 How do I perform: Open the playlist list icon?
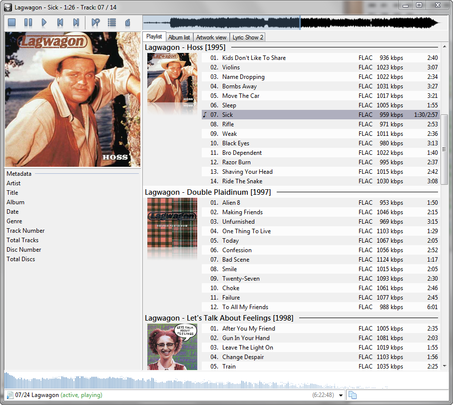[112, 22]
